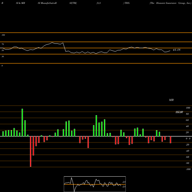
Task: Click the 60 label on MR axis
Action: pos(187,120)
